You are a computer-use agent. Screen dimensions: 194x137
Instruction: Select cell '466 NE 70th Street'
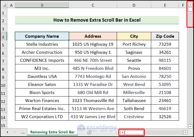coord(93,60)
